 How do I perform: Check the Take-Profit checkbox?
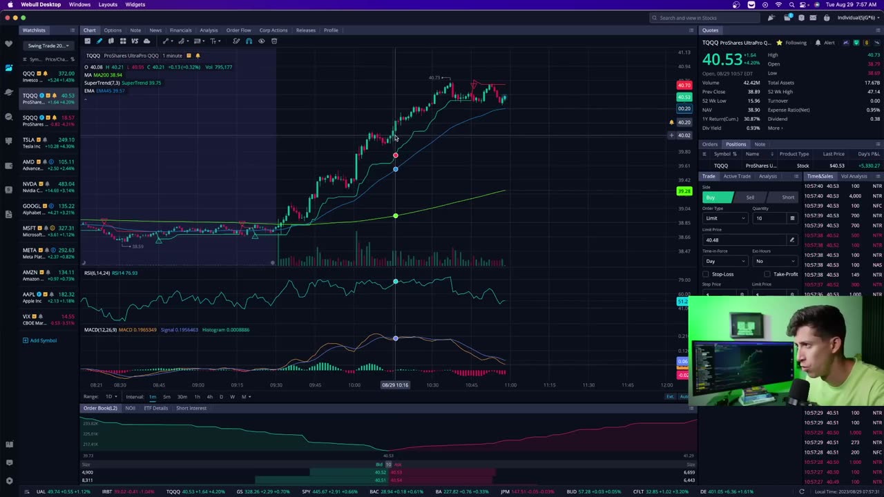pyautogui.click(x=767, y=274)
